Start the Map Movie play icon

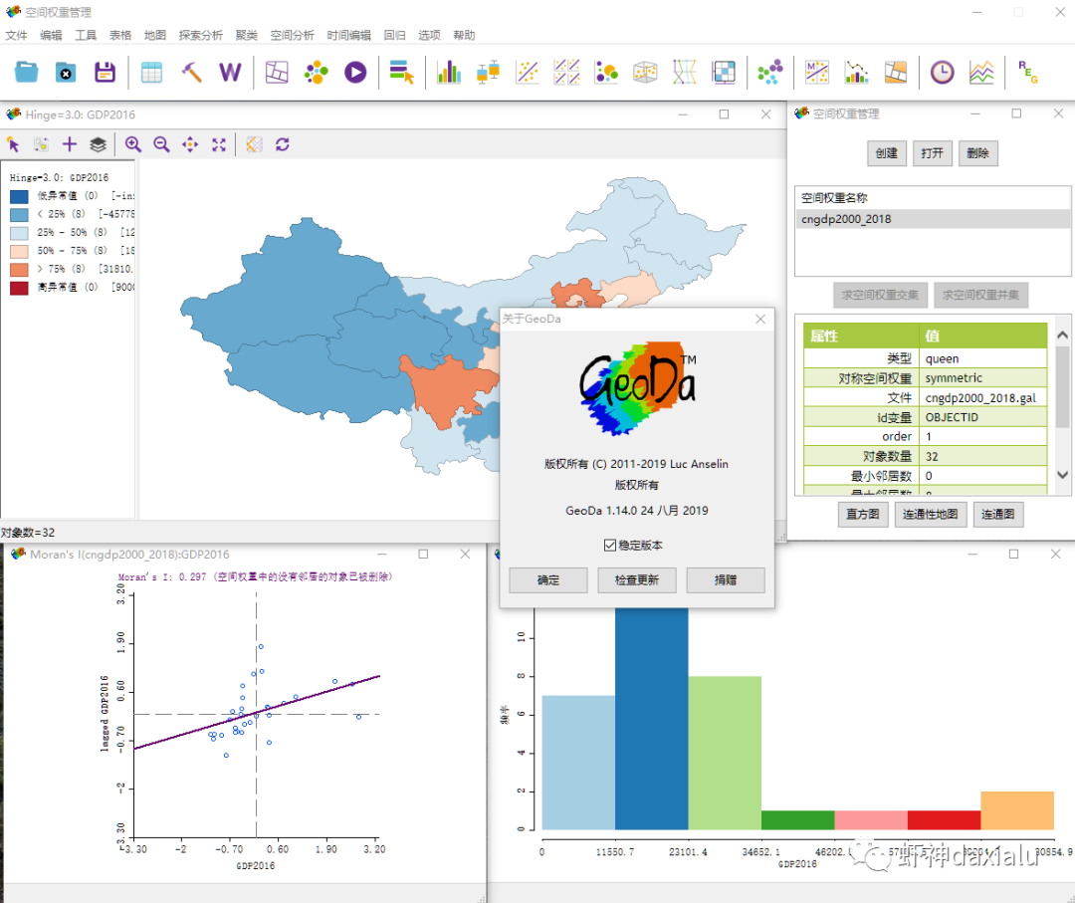click(355, 72)
